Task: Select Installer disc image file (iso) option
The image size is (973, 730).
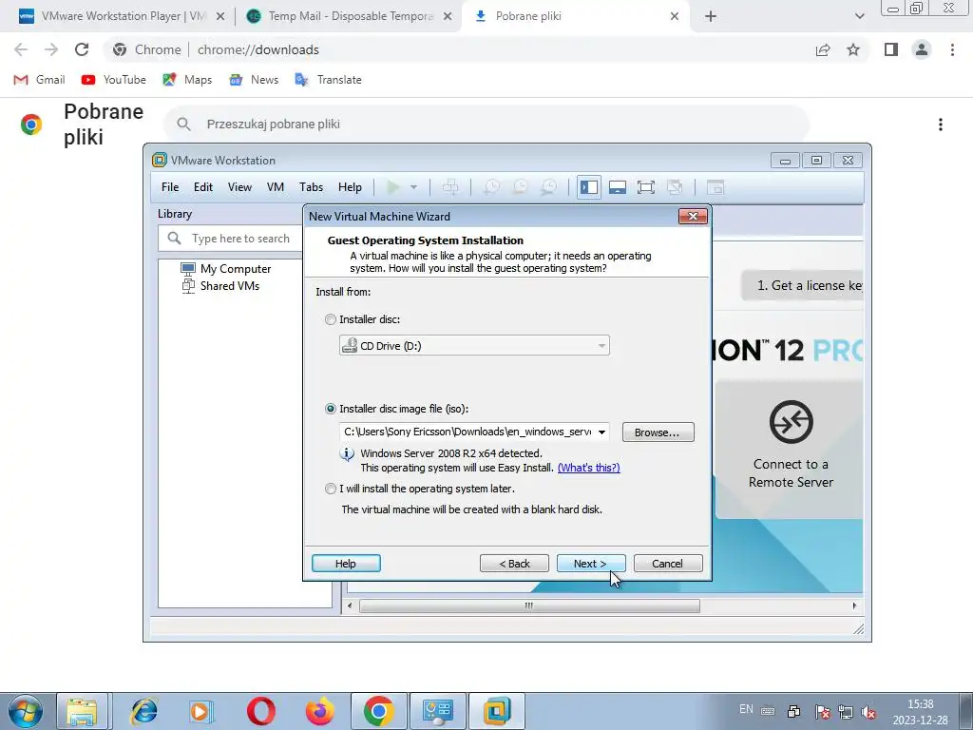Action: point(330,409)
